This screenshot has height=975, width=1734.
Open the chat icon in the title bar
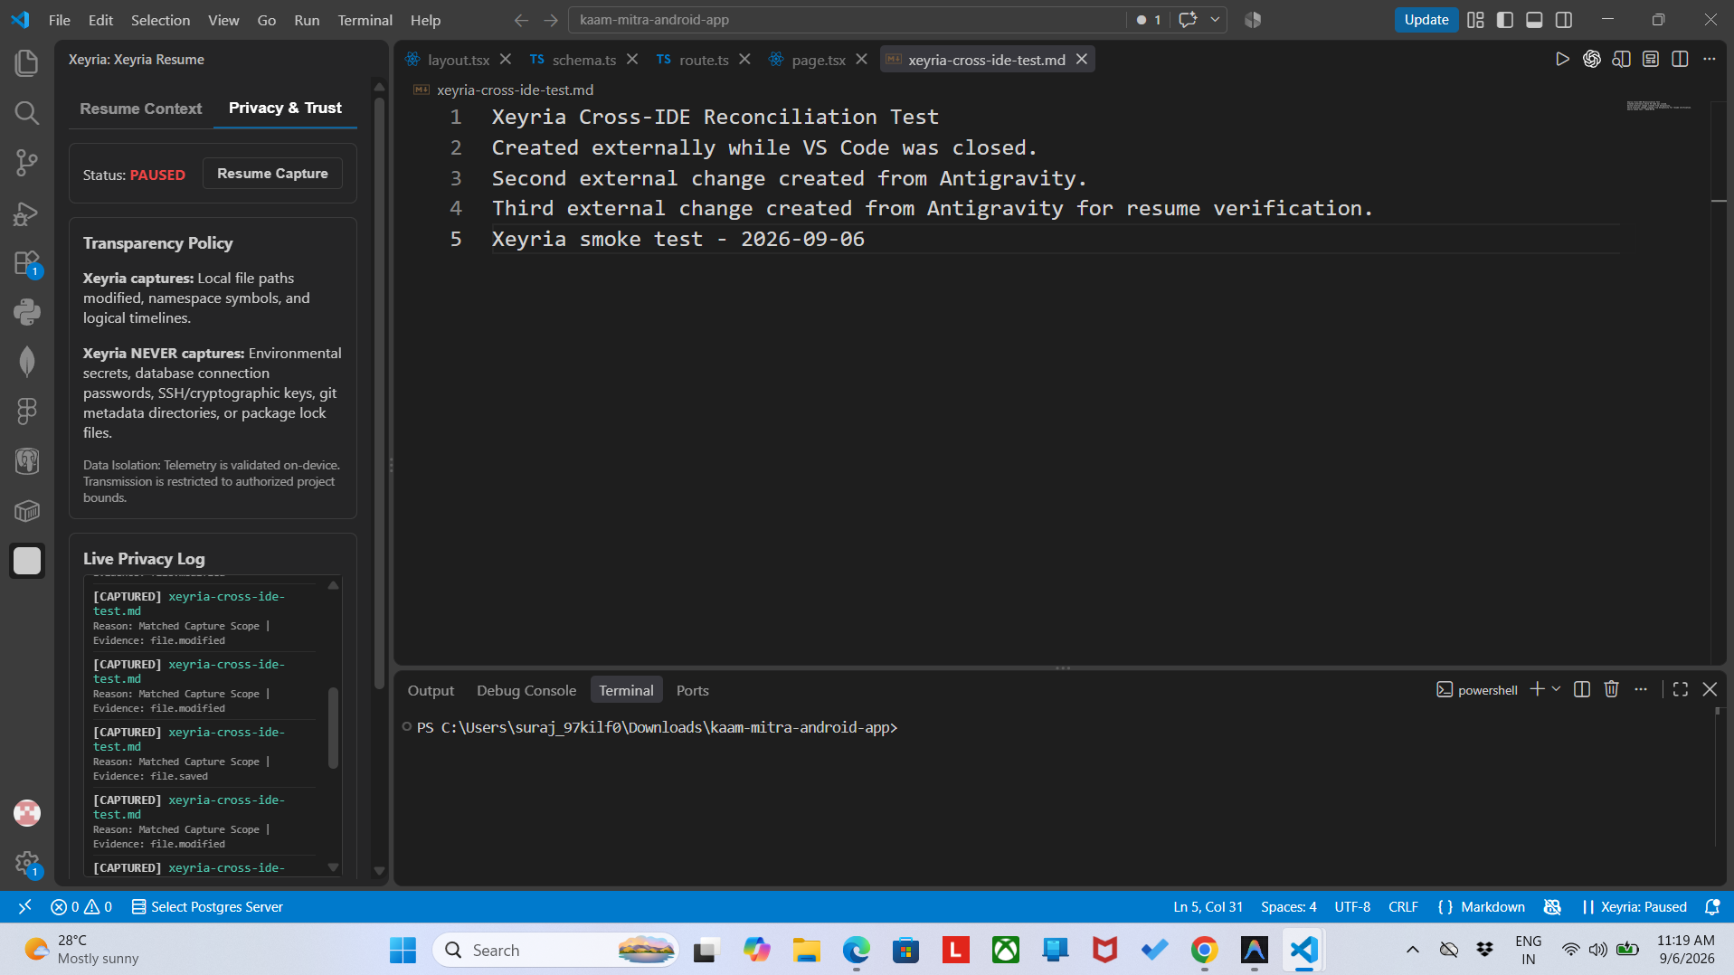[x=1188, y=20]
